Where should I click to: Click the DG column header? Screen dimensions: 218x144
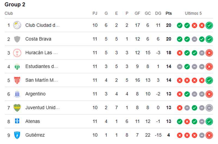[x=158, y=13]
